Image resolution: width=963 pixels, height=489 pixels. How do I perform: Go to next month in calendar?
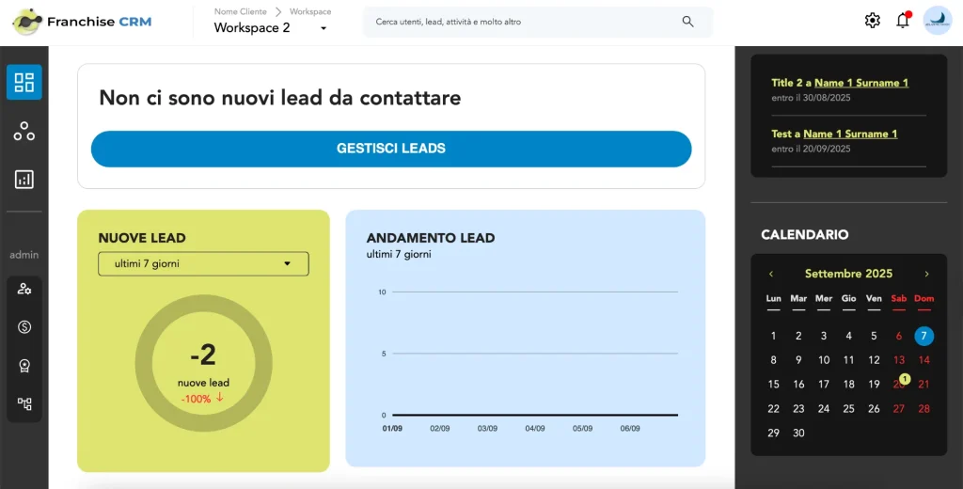coord(926,274)
